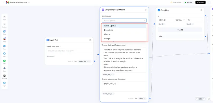Delete the Input Text node
Image resolution: width=213 pixels, height=103 pixels.
(x=90, y=40)
